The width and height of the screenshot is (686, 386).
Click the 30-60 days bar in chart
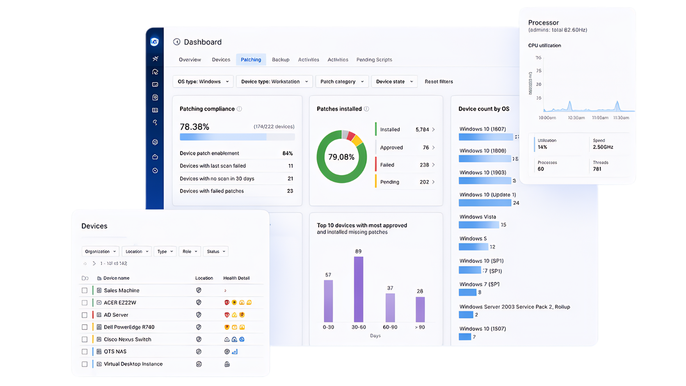pos(359,289)
